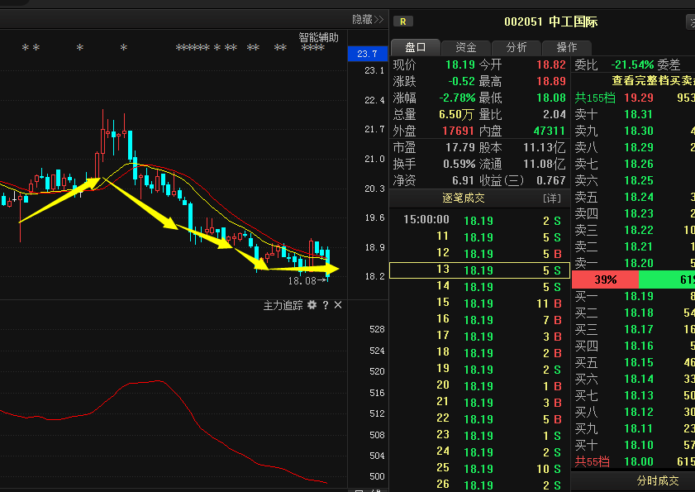Click the 今开 value 18.82
This screenshot has height=492, width=695.
(551, 64)
